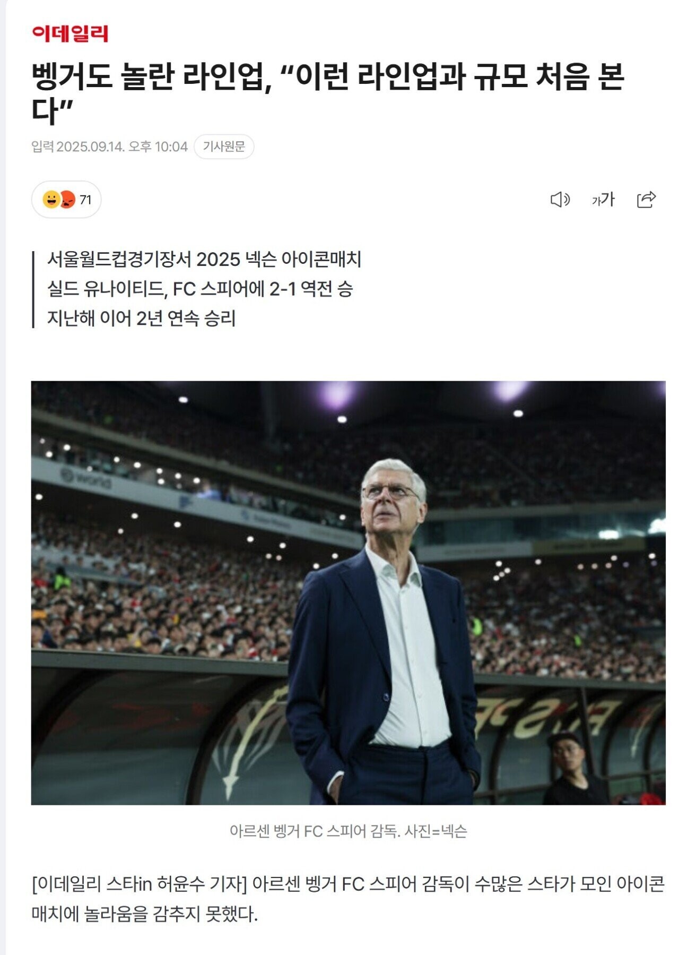Screen dimensions: 679x955
Task: Select the summary line 서울월드컵경기장서 2025 넥슨 아이콘매치
Action: (204, 260)
